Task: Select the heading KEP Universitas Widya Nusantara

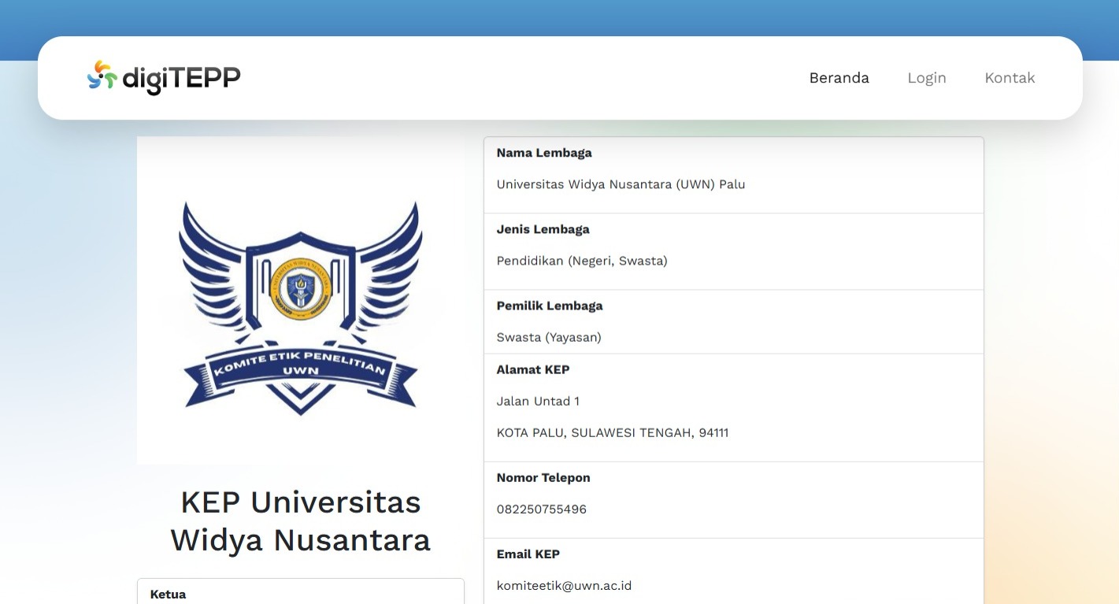Action: click(x=301, y=521)
